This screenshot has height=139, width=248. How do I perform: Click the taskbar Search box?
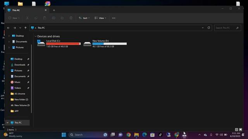[x=88, y=135]
